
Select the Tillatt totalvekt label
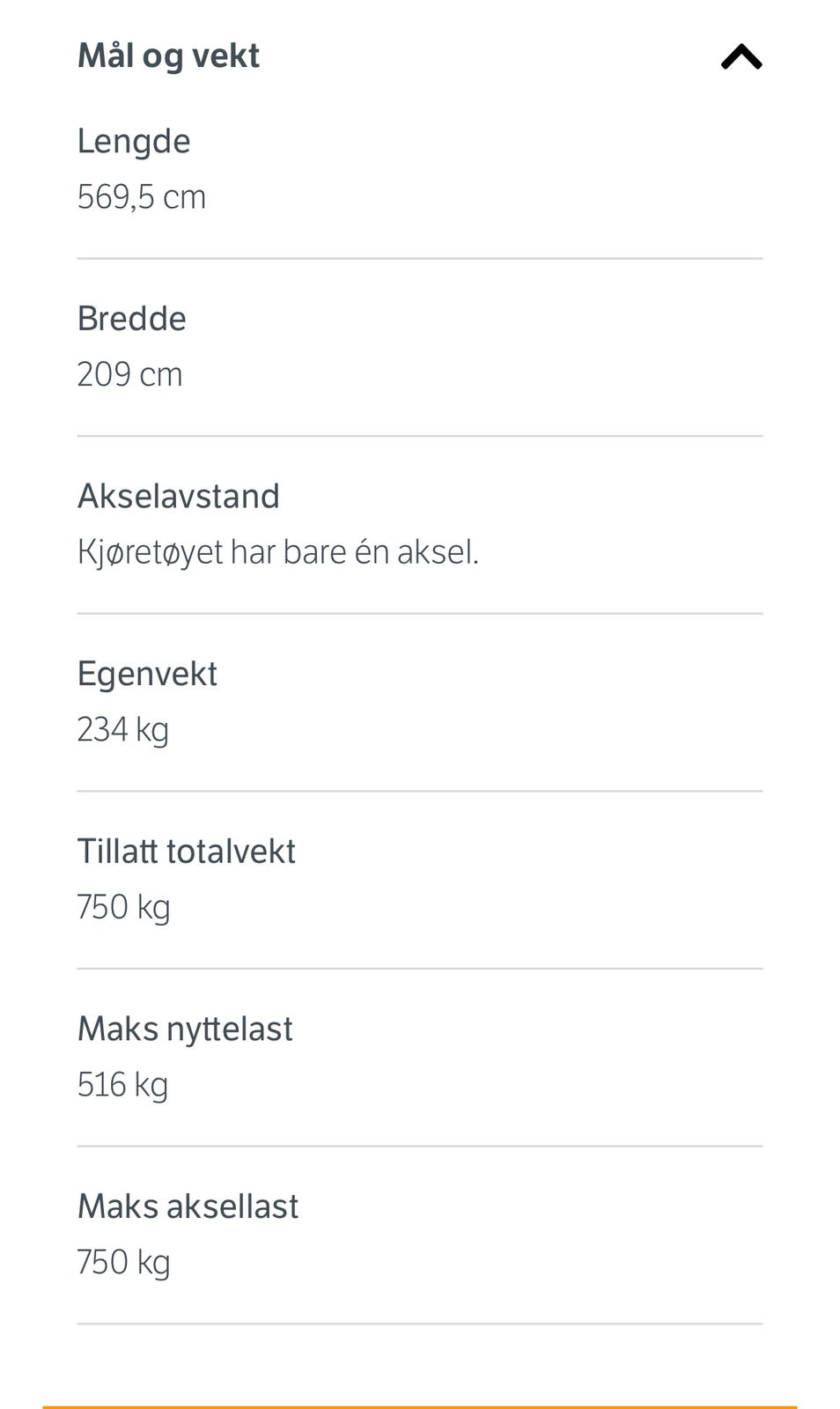(187, 852)
